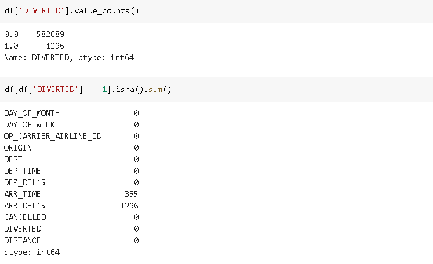433x264 pixels.
Task: Click the ORIGIN row label
Action: click(x=18, y=148)
